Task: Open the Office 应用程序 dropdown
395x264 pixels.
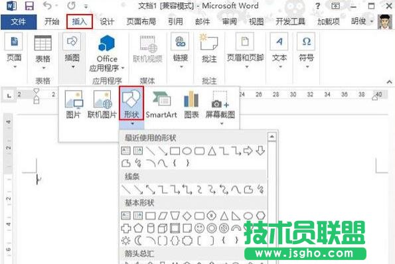Action: click(x=107, y=53)
